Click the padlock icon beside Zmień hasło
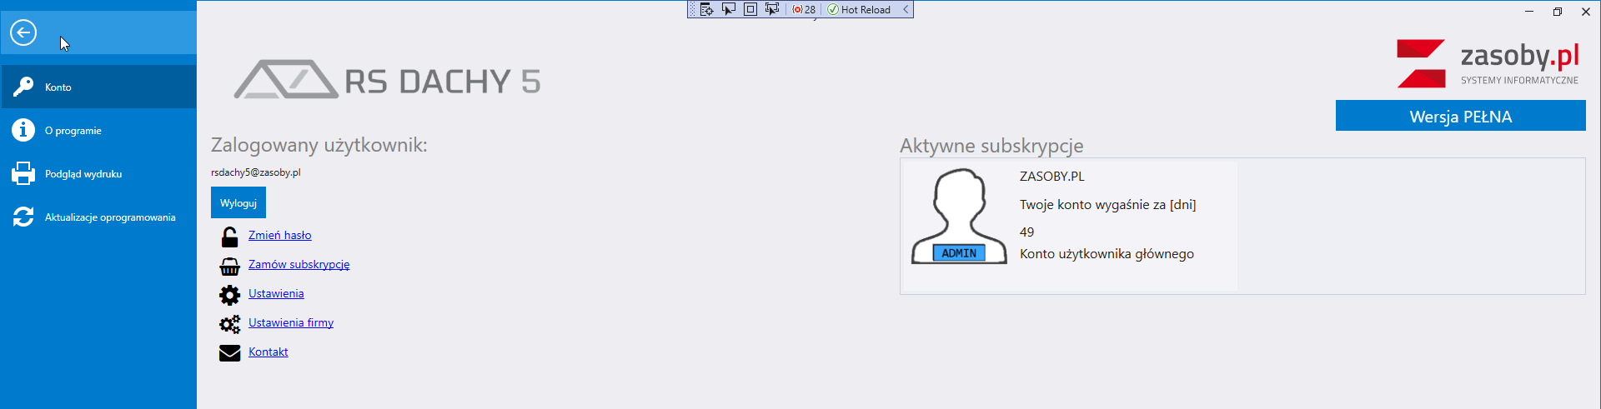Viewport: 1601px width, 409px height. tap(229, 237)
